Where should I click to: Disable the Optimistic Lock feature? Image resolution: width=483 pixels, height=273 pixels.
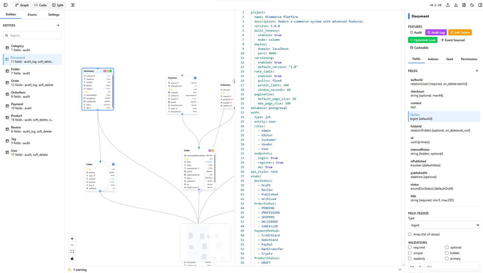click(423, 40)
